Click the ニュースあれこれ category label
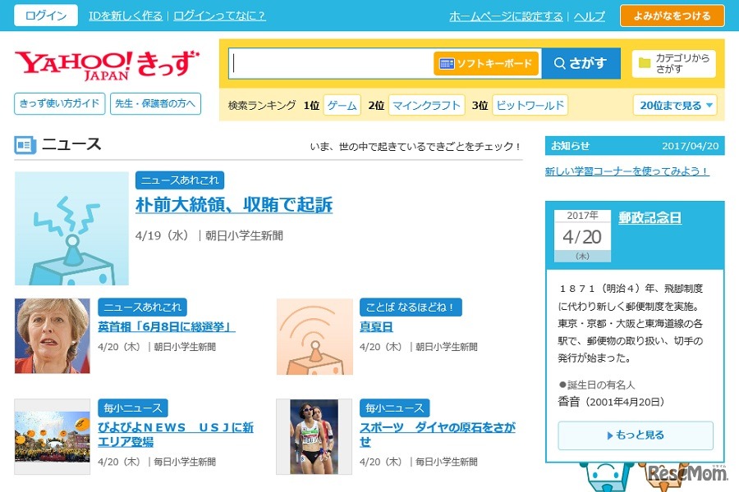Image resolution: width=739 pixels, height=492 pixels. (x=179, y=180)
